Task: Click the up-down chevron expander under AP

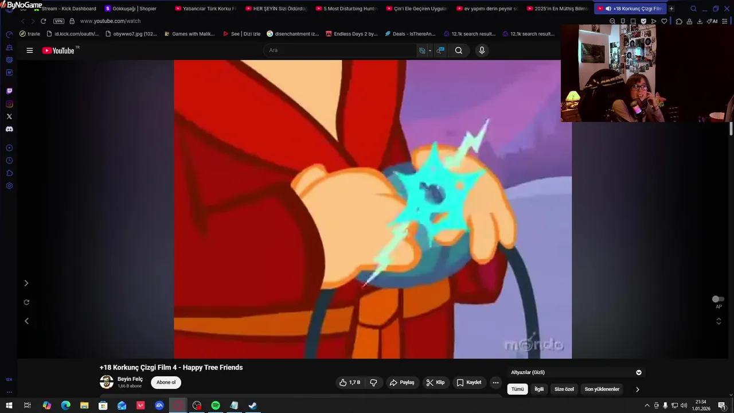Action: pyautogui.click(x=719, y=321)
